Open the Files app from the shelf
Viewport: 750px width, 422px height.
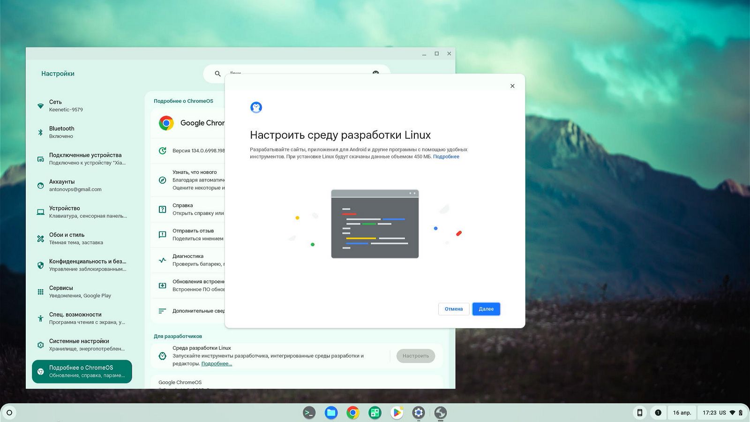pyautogui.click(x=331, y=413)
